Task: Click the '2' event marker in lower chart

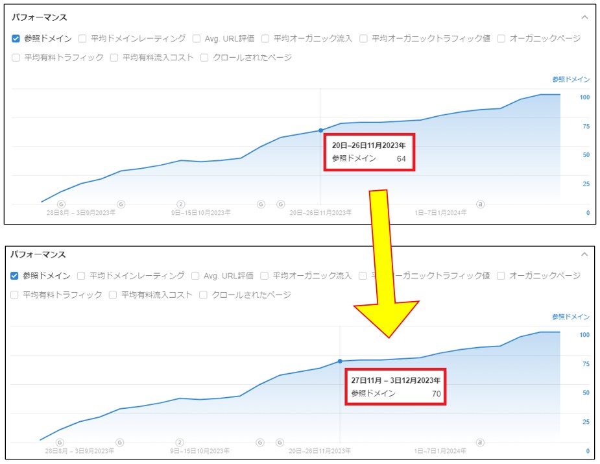Action: pyautogui.click(x=180, y=443)
